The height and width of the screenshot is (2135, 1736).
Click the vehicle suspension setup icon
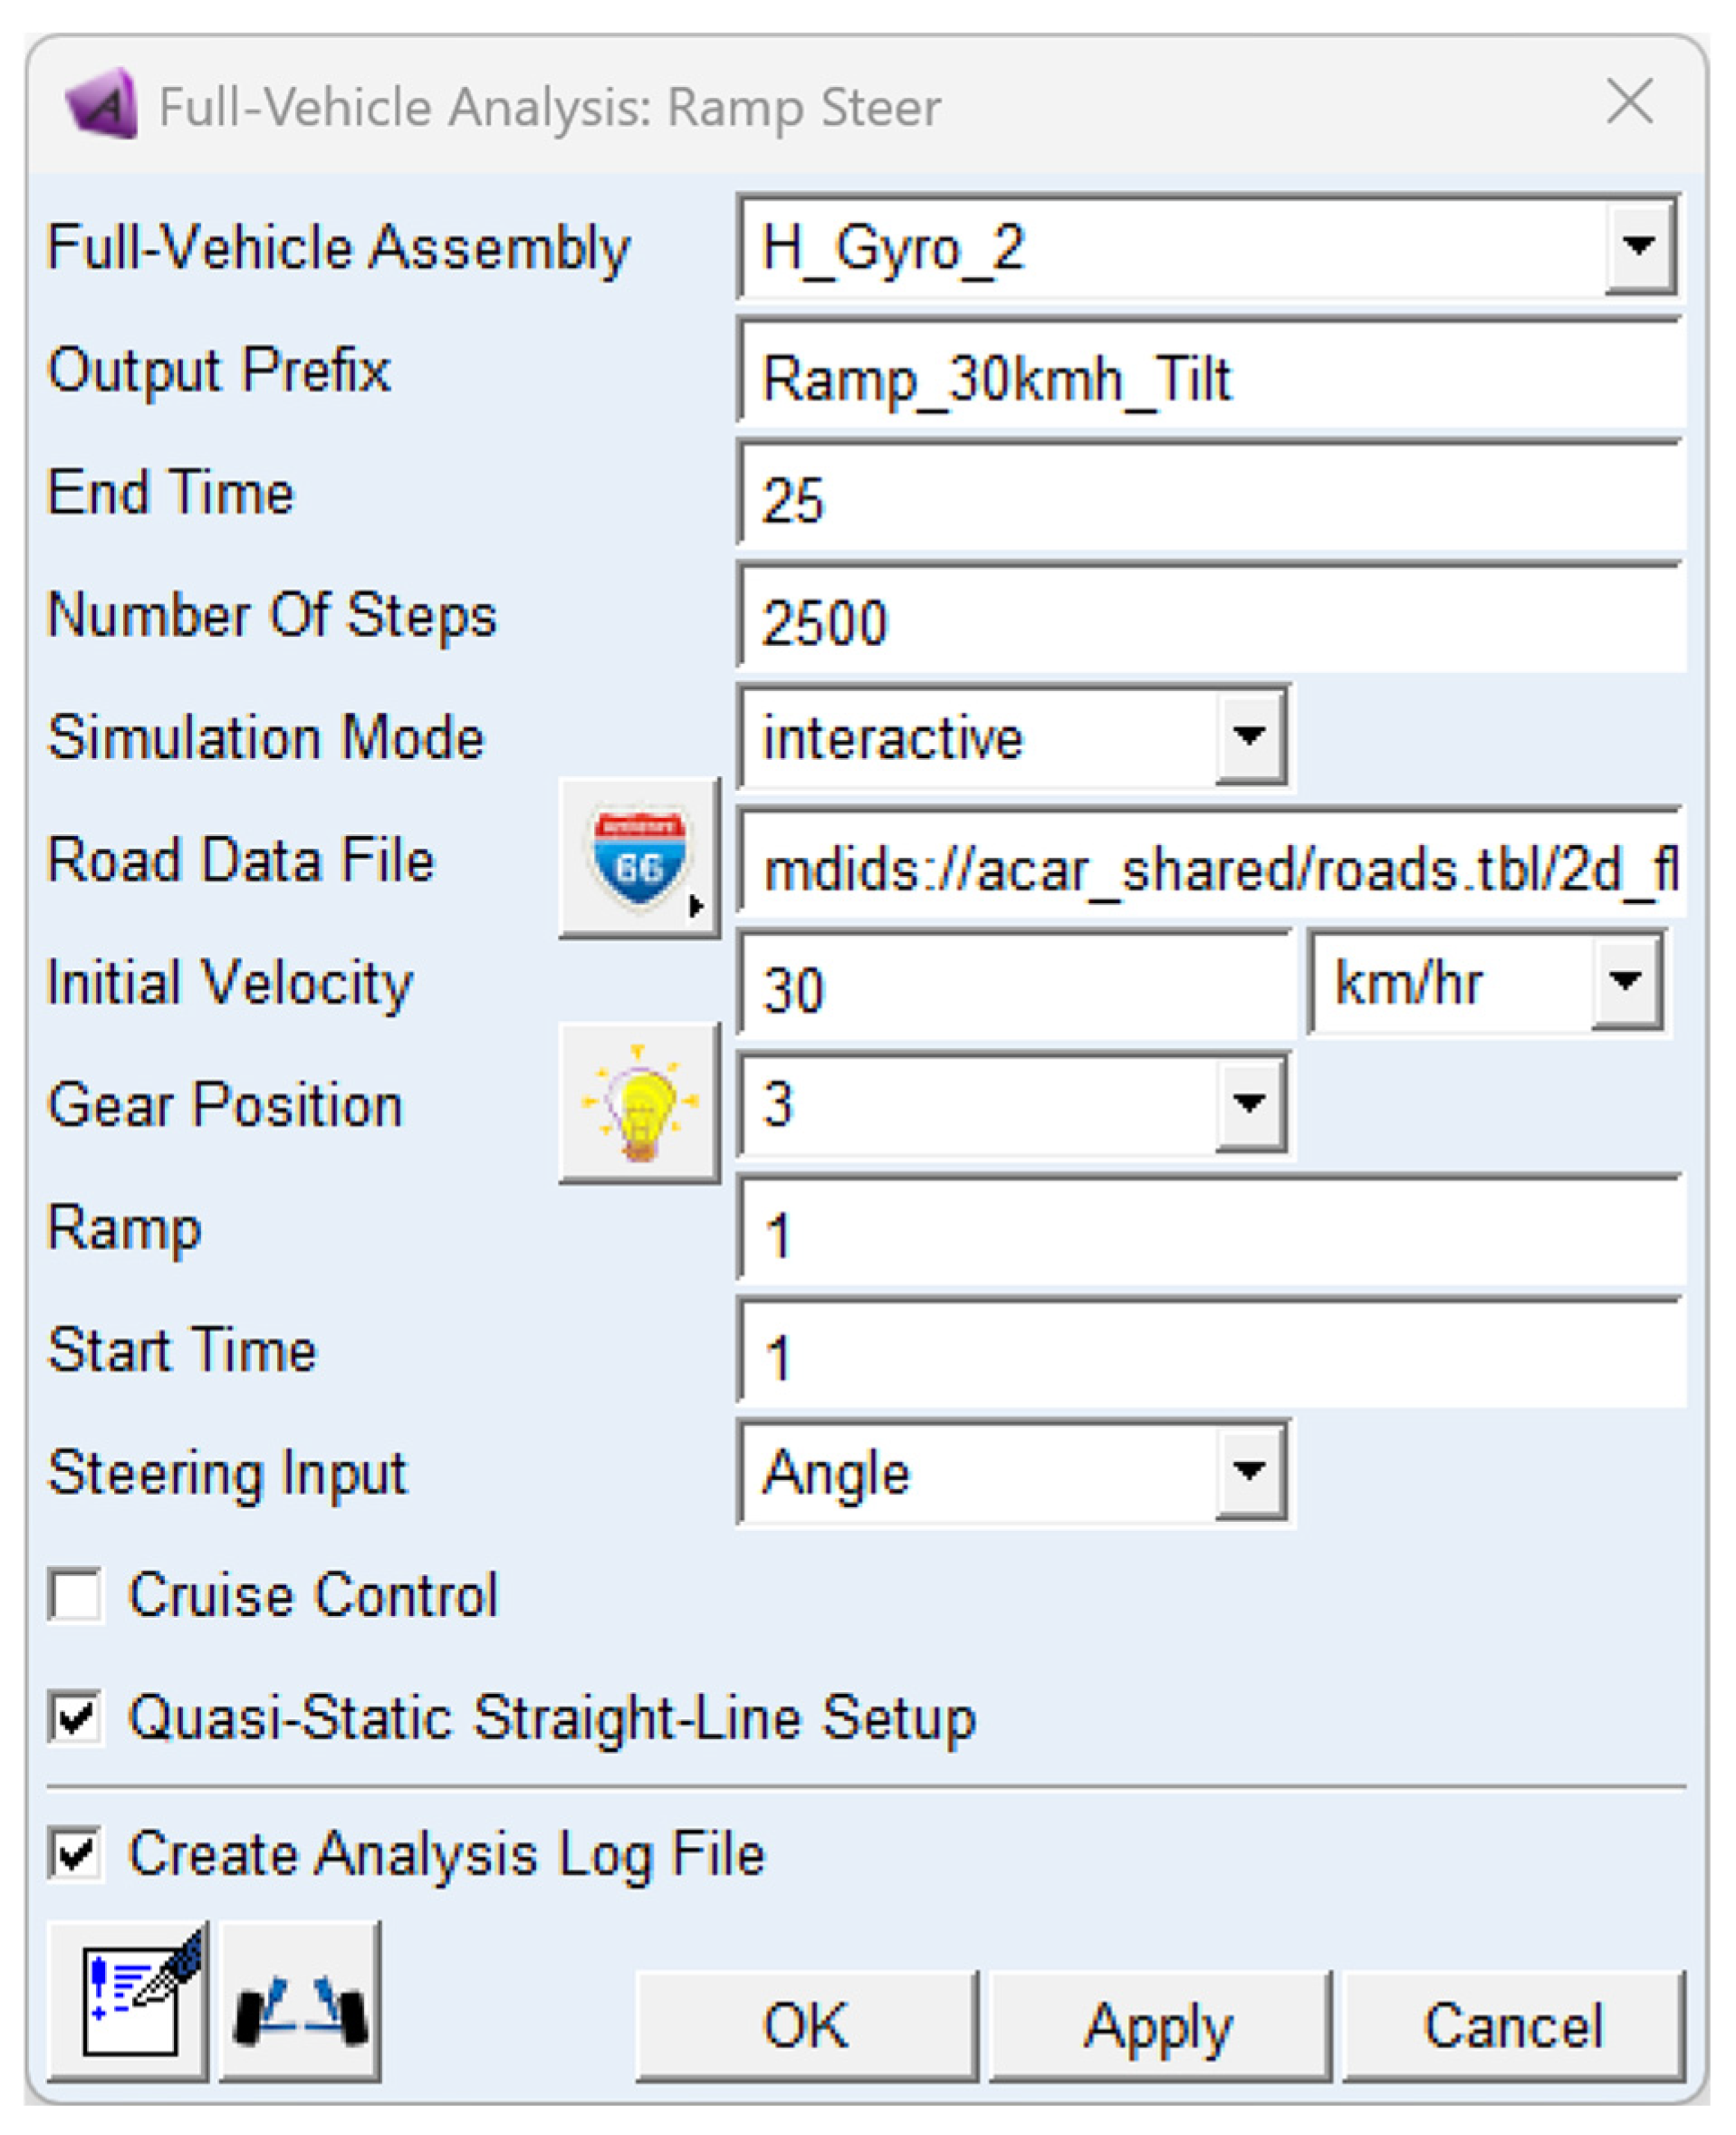[300, 2002]
